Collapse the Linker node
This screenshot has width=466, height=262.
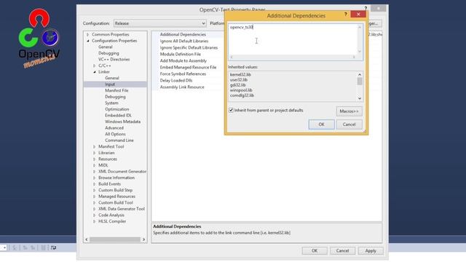[x=95, y=72]
